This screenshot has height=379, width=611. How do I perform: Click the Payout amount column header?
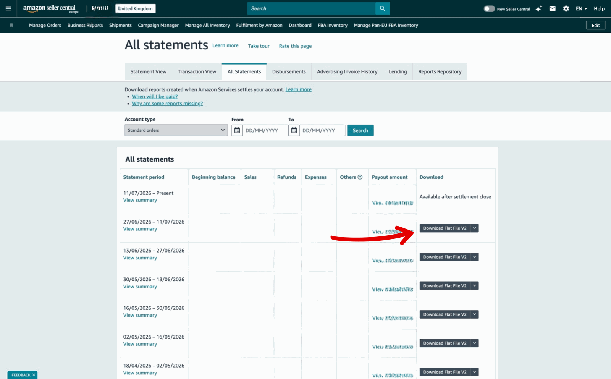point(390,177)
